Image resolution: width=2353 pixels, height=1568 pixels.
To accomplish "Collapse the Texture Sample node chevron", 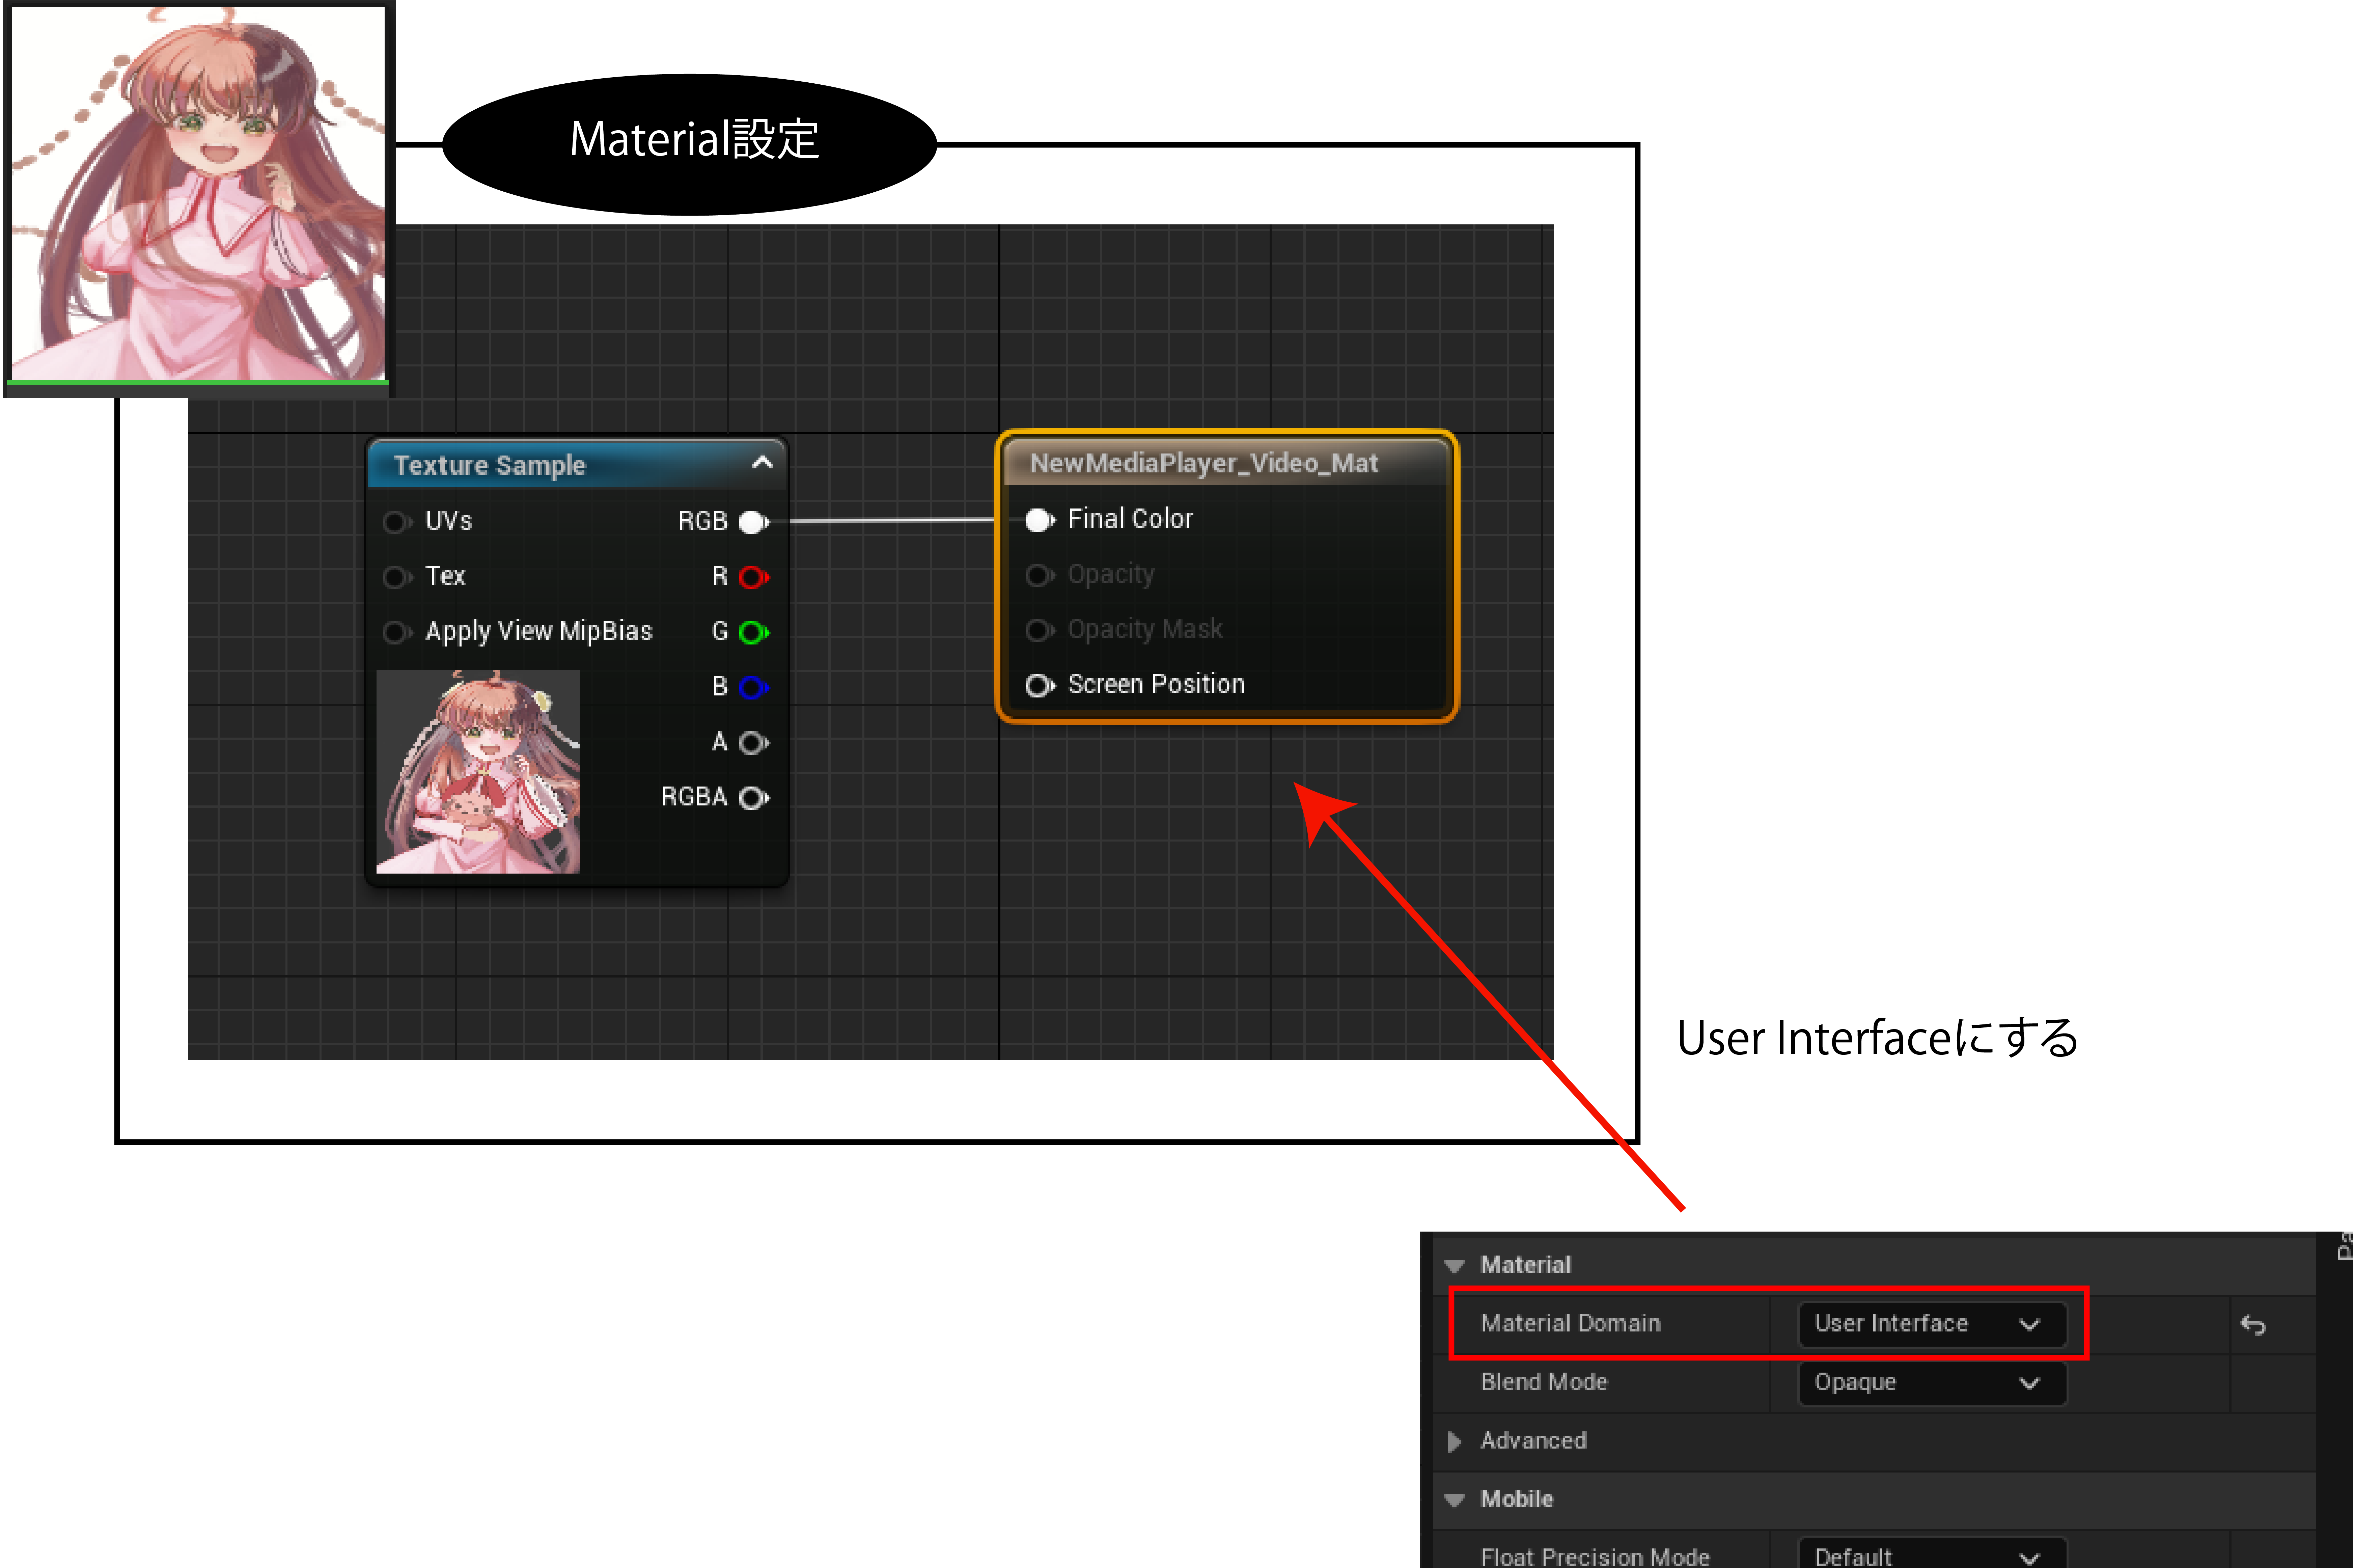I will pos(762,463).
